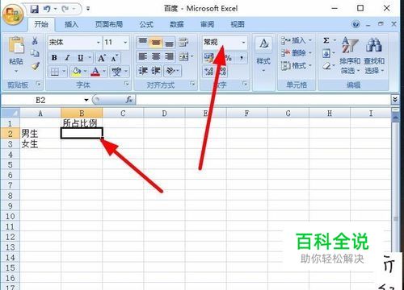Toggle Italic formatting
Screen dimensions: 404x290
coord(67,58)
